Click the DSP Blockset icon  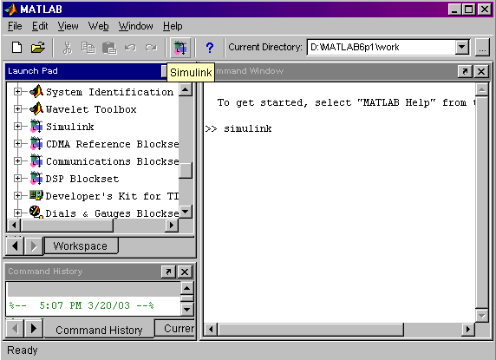pyautogui.click(x=36, y=179)
